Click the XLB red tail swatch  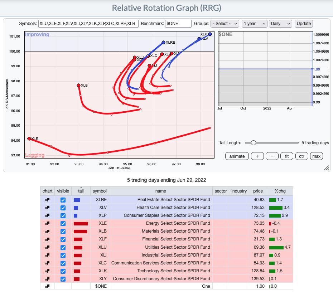pyautogui.click(x=80, y=231)
